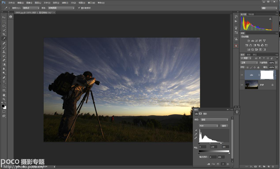Hide the Background layer eye icon

242,85
